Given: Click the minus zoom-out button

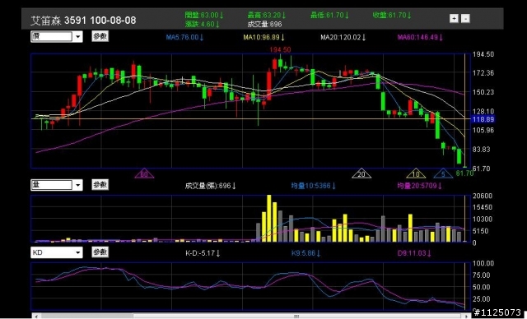Looking at the screenshot, I should 465,18.
